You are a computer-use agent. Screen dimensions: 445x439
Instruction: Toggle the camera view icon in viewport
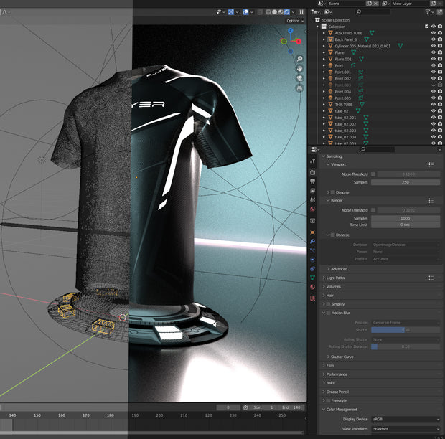(x=299, y=78)
